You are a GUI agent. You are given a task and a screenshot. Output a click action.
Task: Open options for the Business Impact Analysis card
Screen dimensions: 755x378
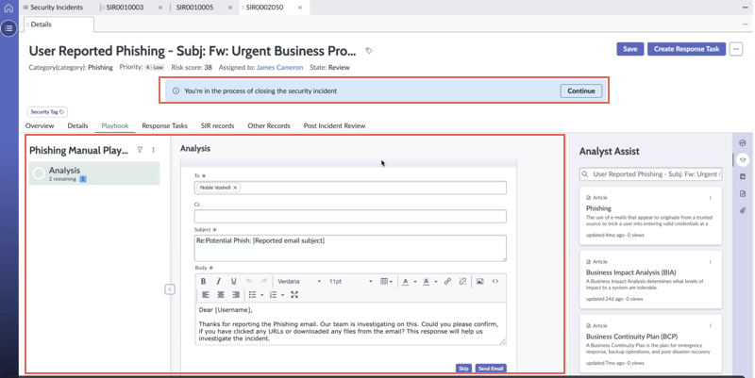(x=711, y=262)
